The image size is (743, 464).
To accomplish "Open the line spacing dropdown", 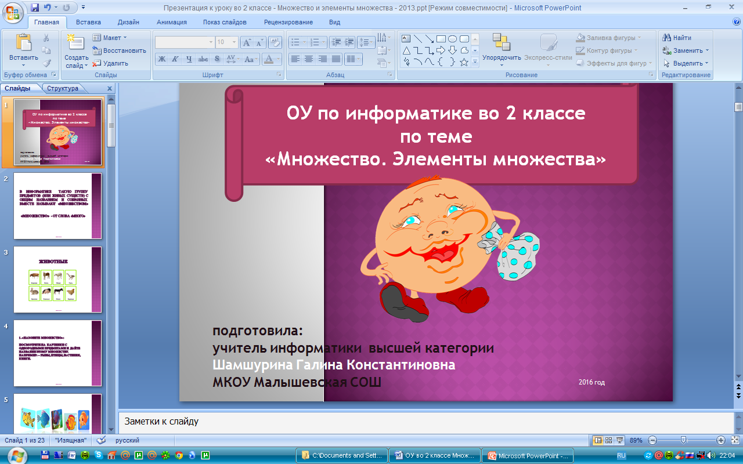I will pyautogui.click(x=367, y=42).
